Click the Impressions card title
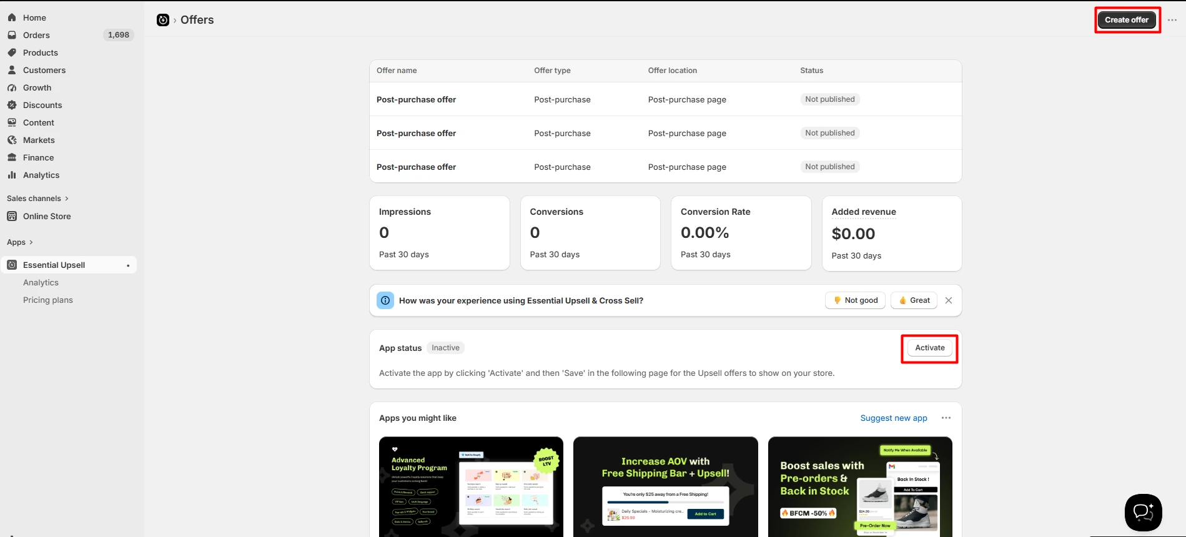The image size is (1186, 537). tap(405, 212)
